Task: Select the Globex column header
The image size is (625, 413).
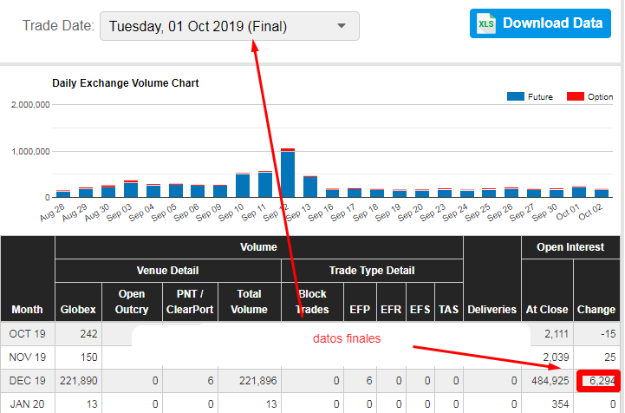Action: (x=78, y=309)
